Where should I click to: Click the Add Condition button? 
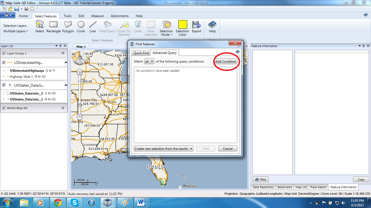(226, 61)
